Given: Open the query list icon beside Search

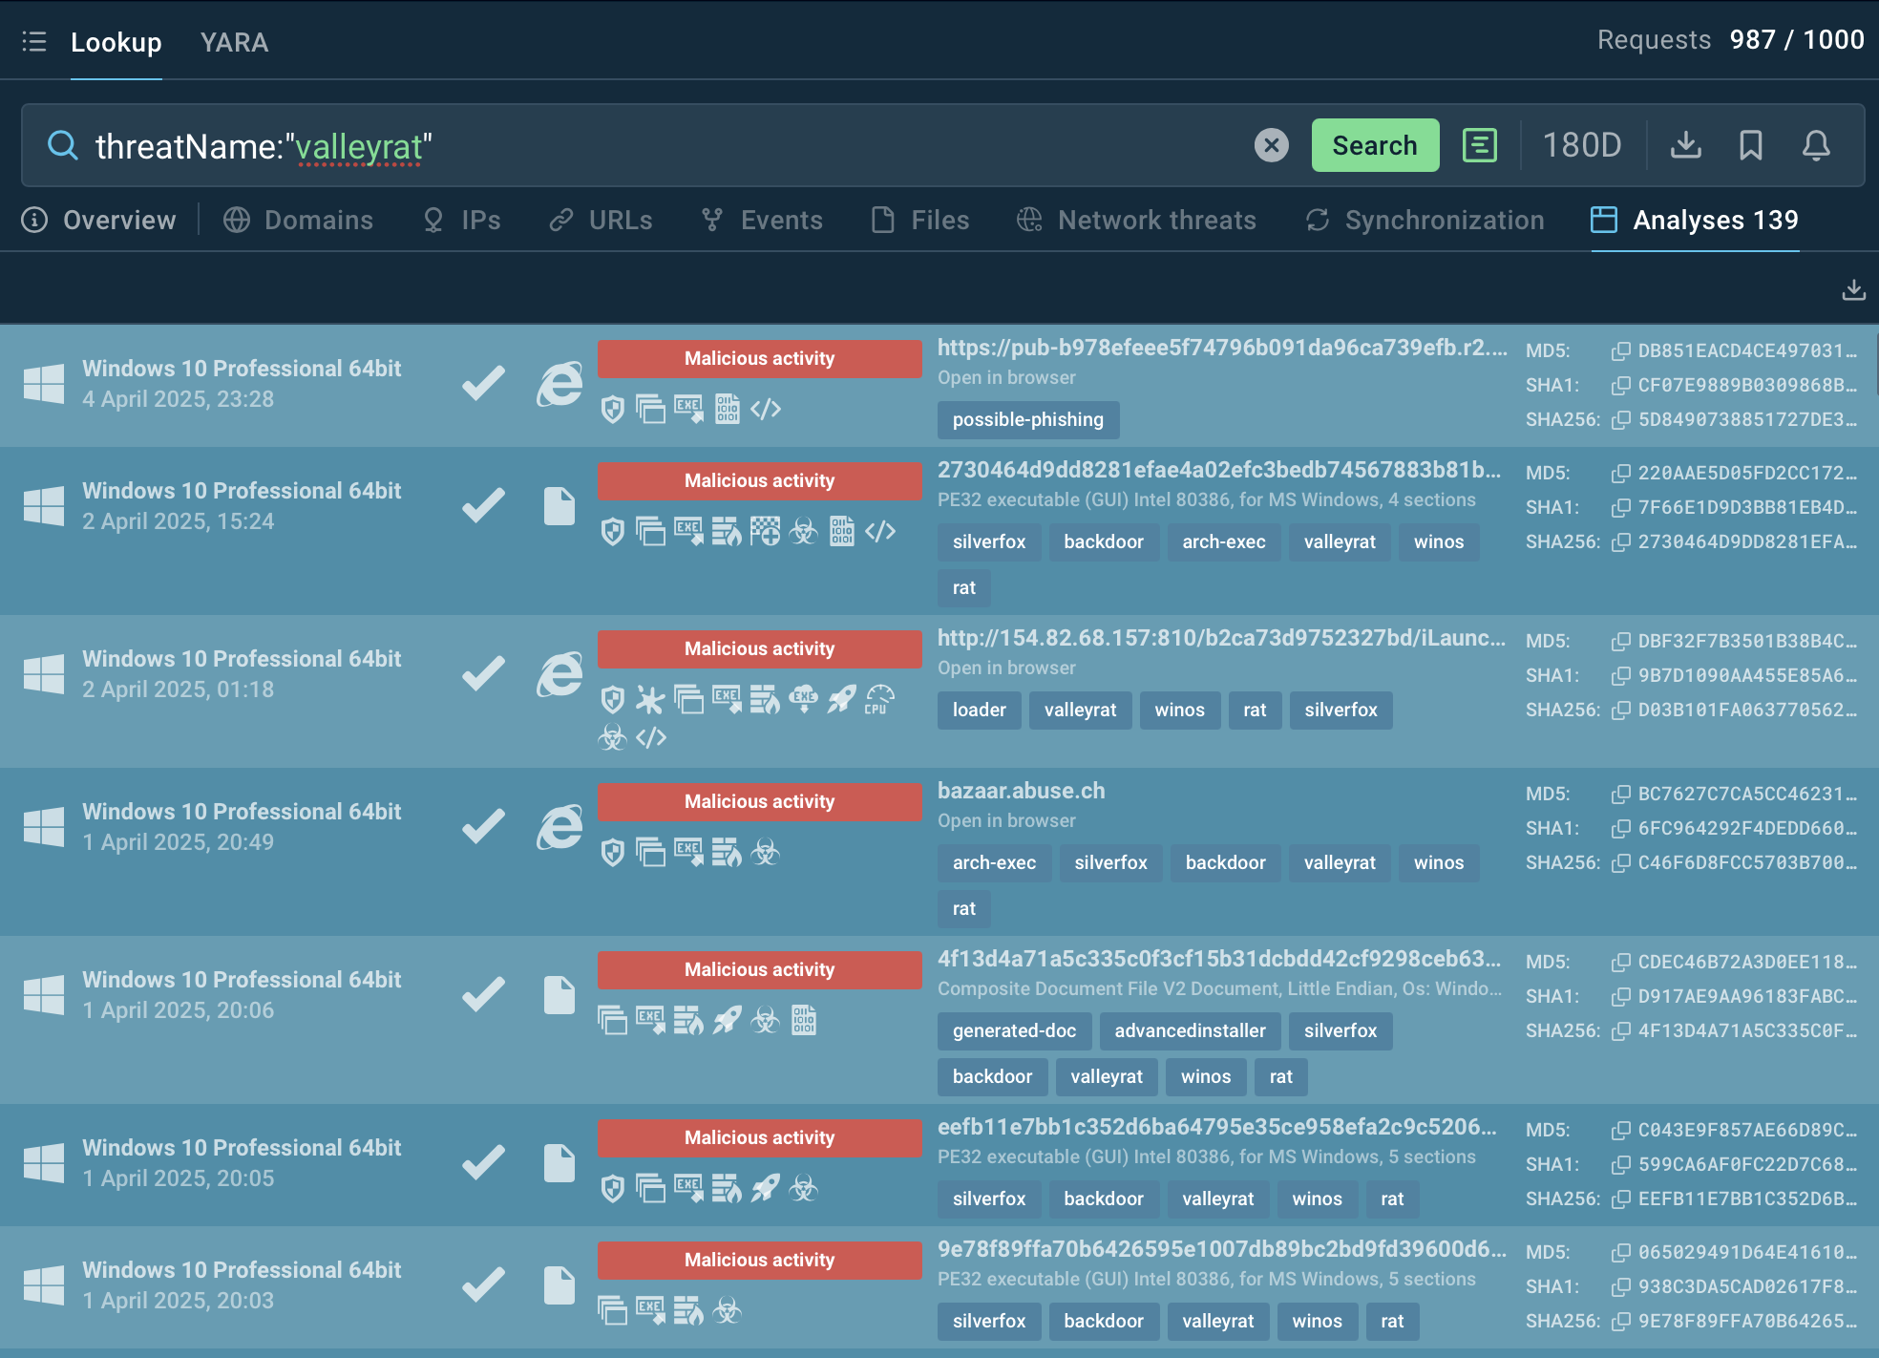Looking at the screenshot, I should pyautogui.click(x=1479, y=145).
